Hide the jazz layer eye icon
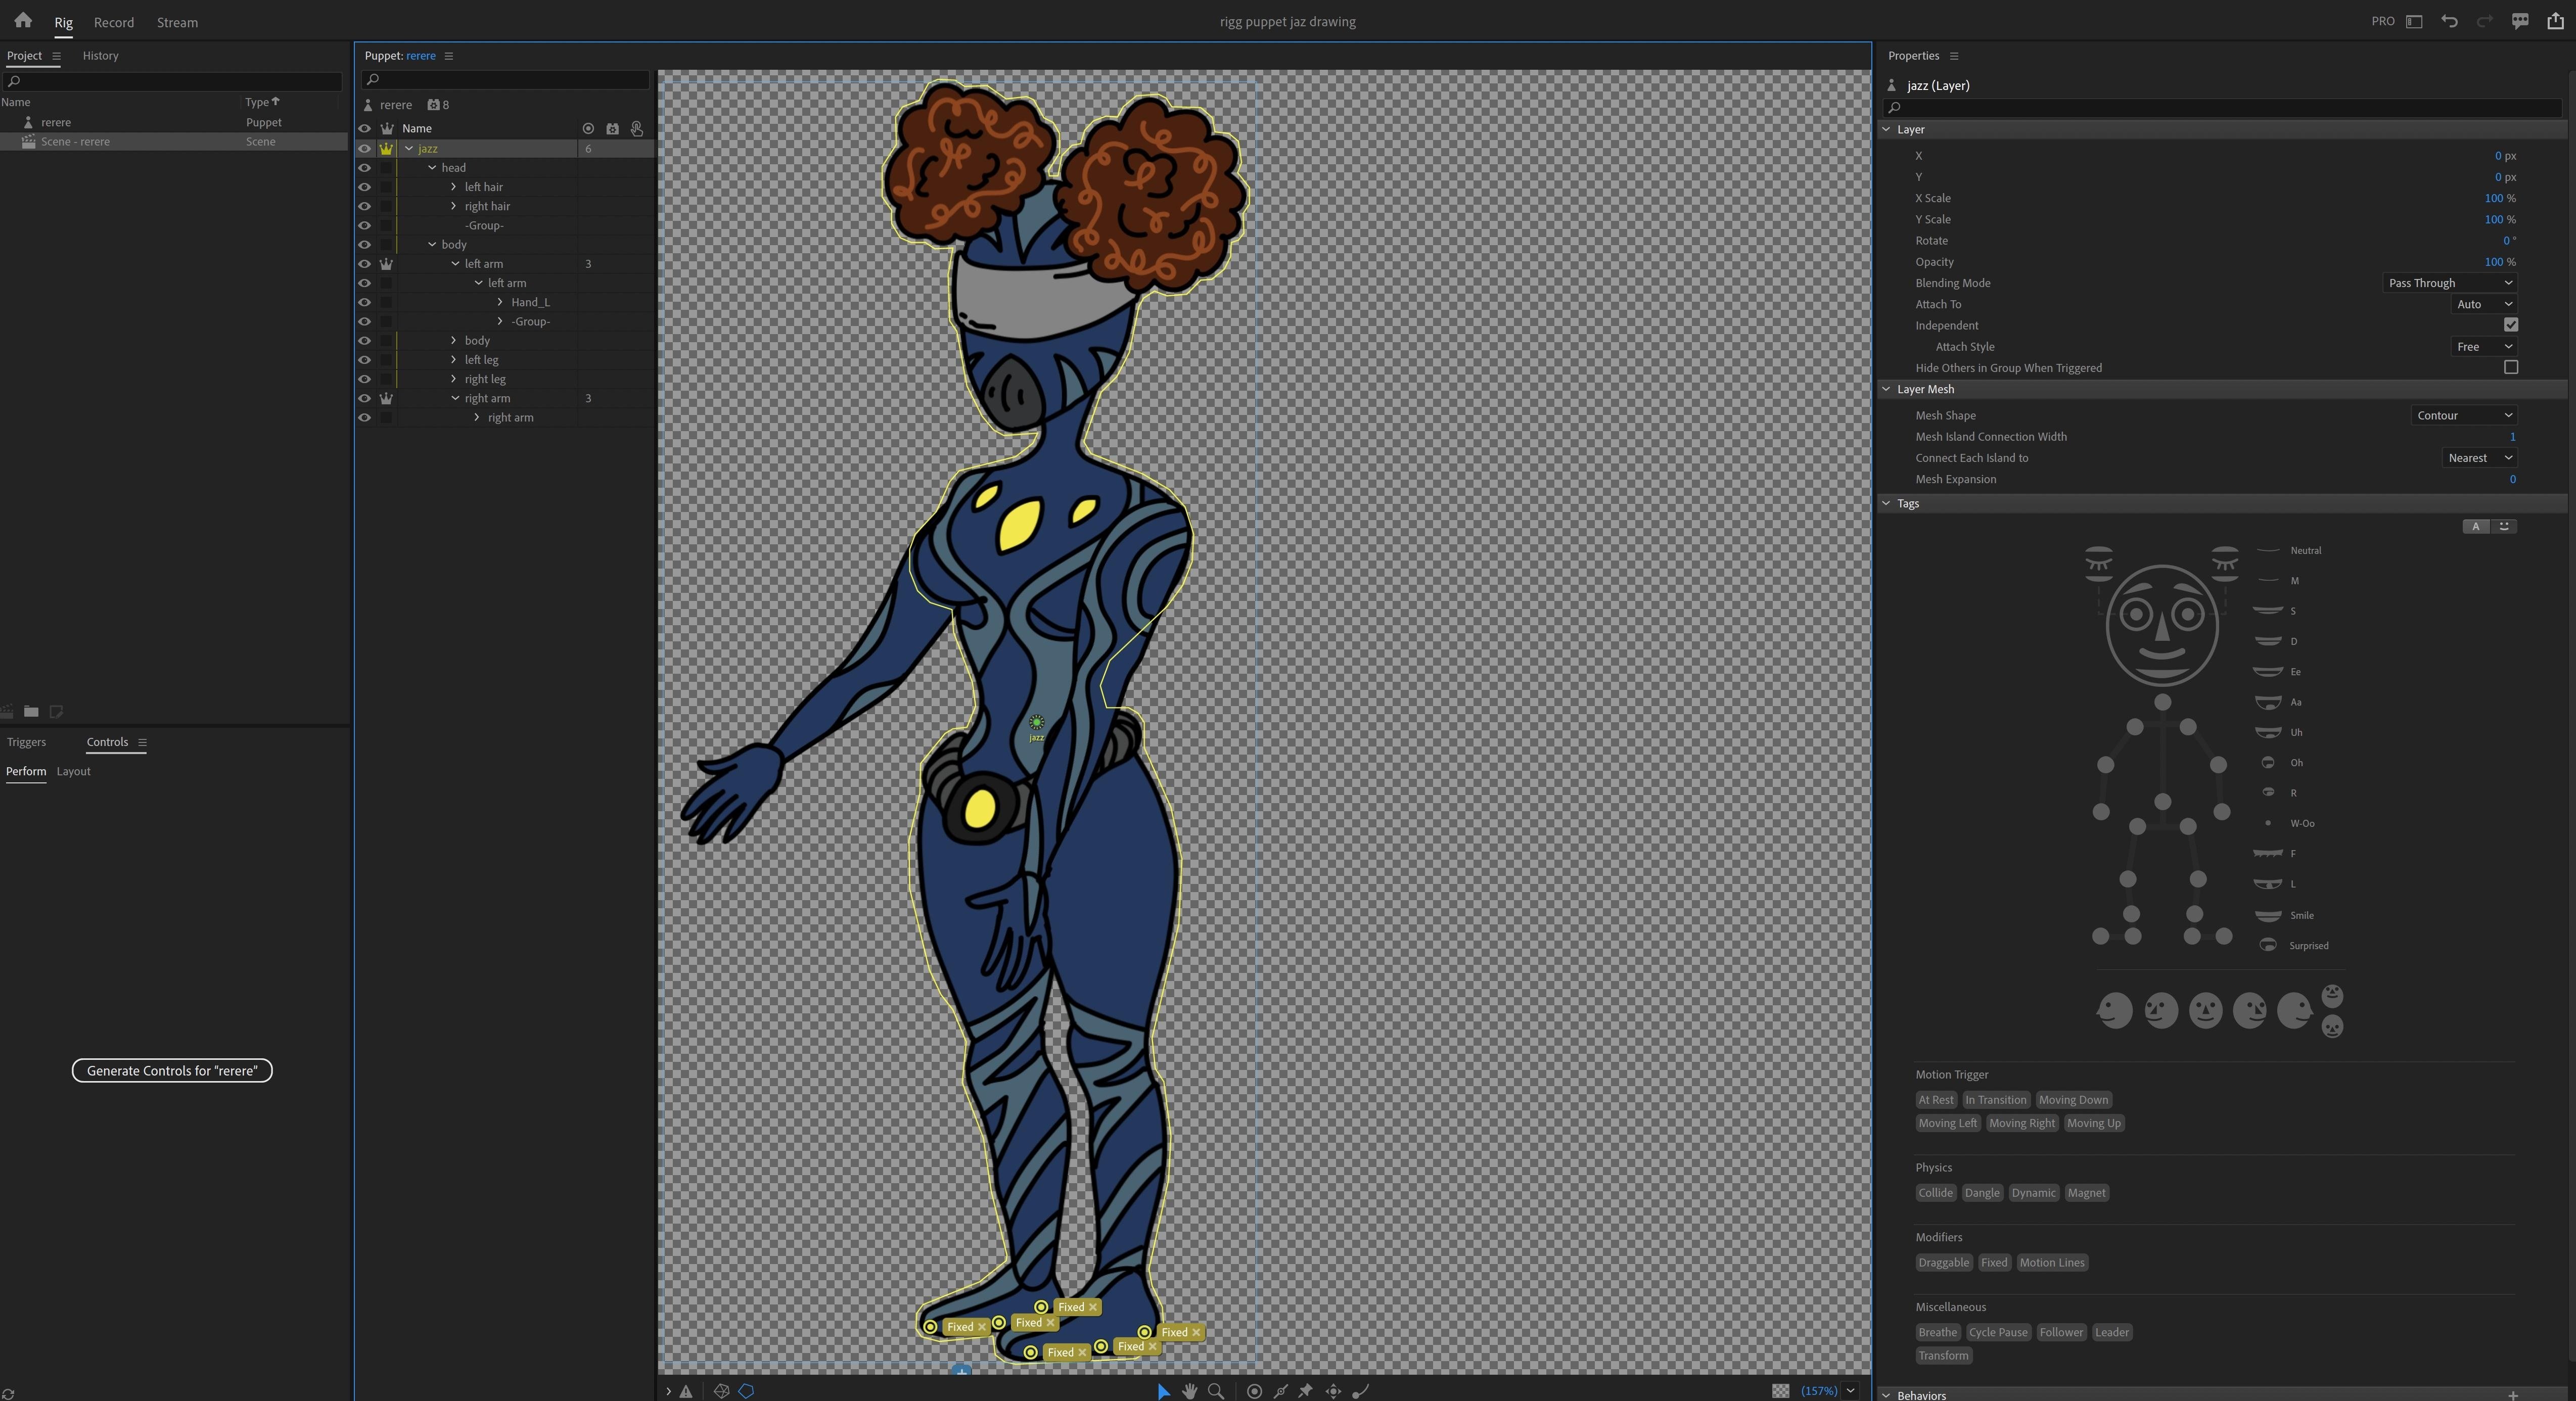This screenshot has height=1401, width=2576. click(364, 149)
